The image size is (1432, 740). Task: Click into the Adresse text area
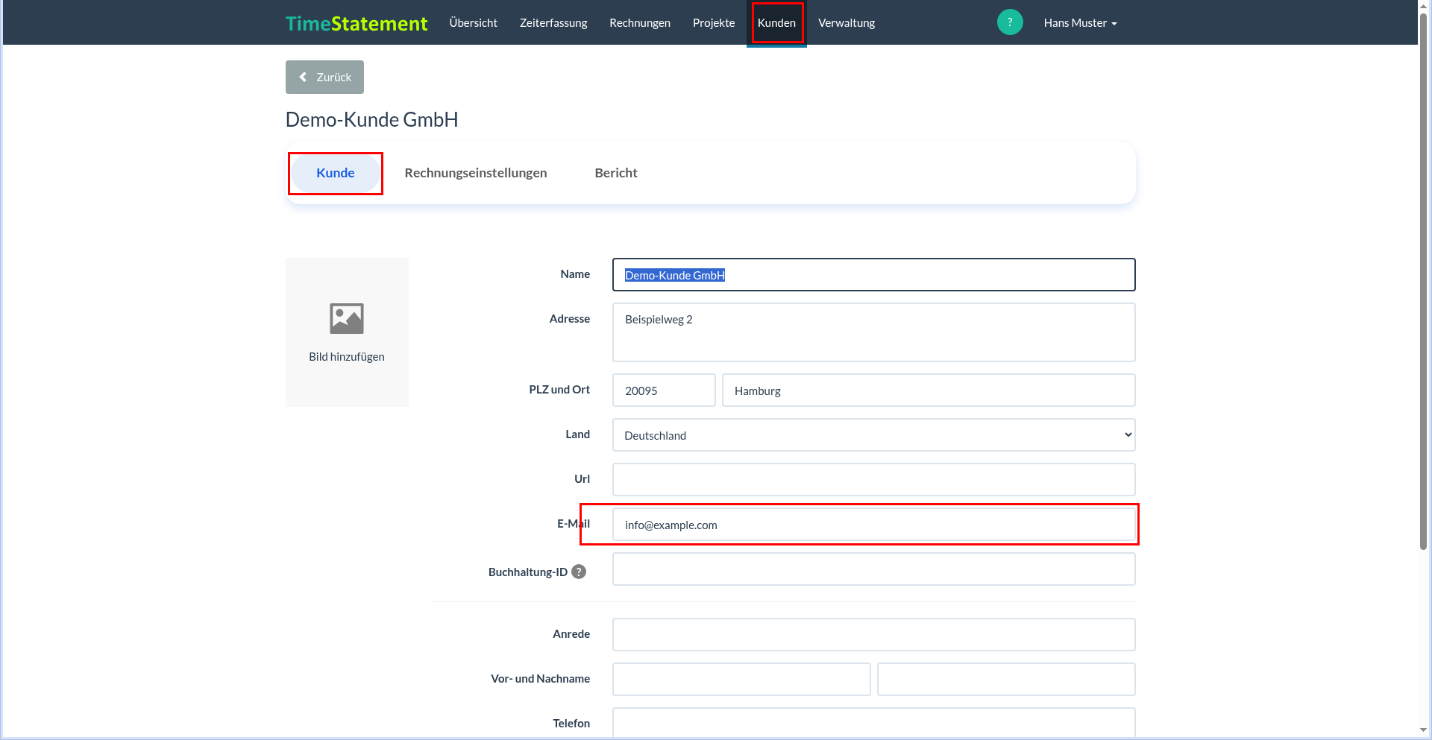pos(873,332)
